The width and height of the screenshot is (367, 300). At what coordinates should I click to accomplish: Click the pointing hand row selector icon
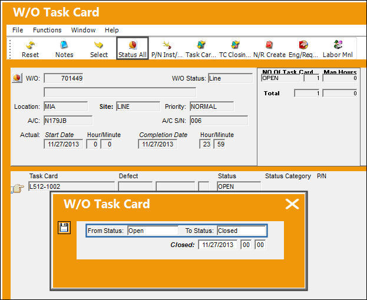click(18, 188)
